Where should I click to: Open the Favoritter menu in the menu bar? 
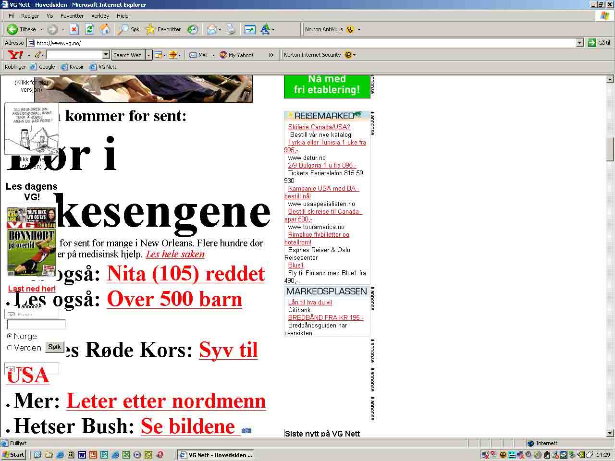pyautogui.click(x=72, y=16)
